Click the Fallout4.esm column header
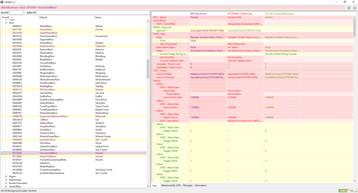 [208, 14]
